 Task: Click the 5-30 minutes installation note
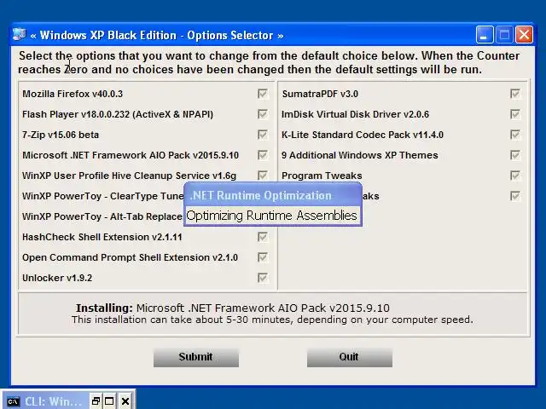[x=272, y=320]
